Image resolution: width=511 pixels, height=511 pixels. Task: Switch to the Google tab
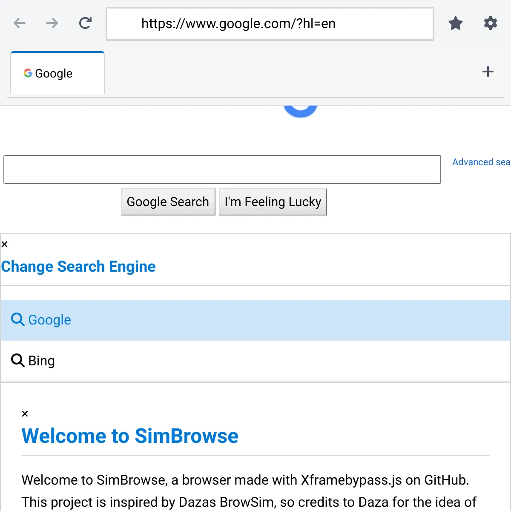click(57, 73)
